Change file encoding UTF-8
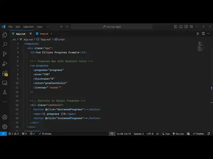 coord(150,134)
